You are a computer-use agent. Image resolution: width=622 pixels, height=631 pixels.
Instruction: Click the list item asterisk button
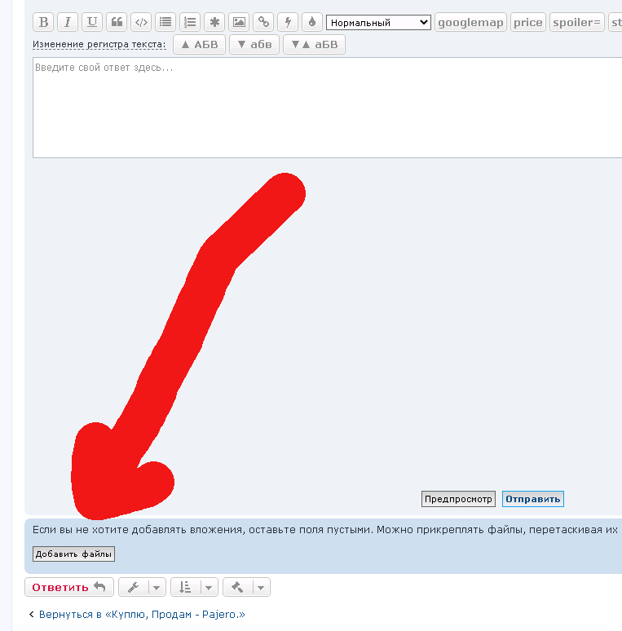click(x=214, y=22)
